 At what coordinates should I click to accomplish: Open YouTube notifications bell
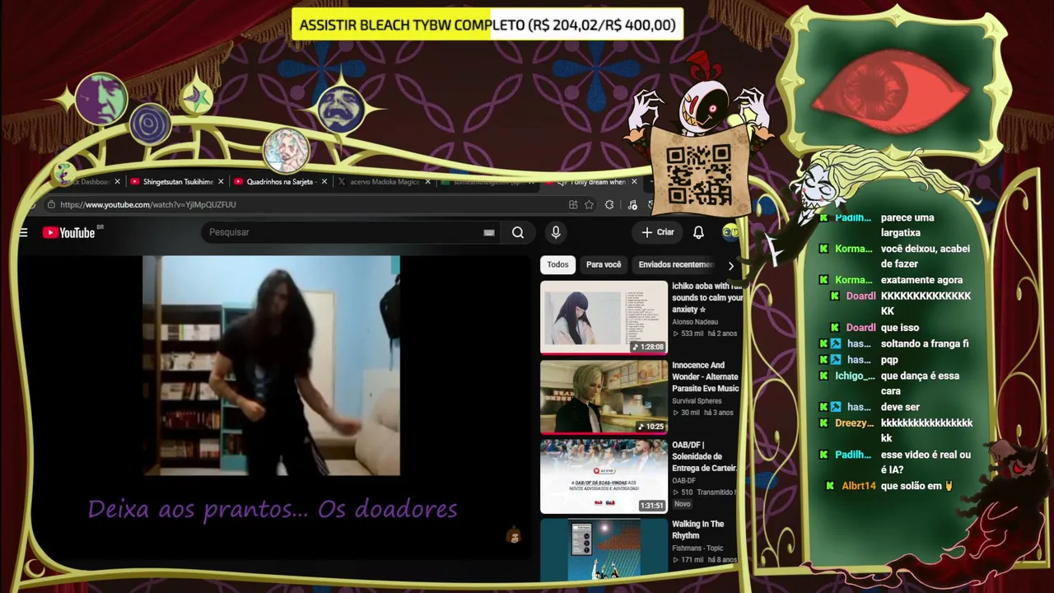698,232
